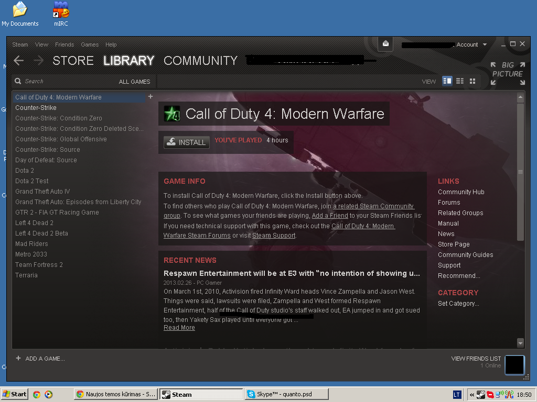Open the Community Hub link
The image size is (537, 402).
(x=461, y=192)
